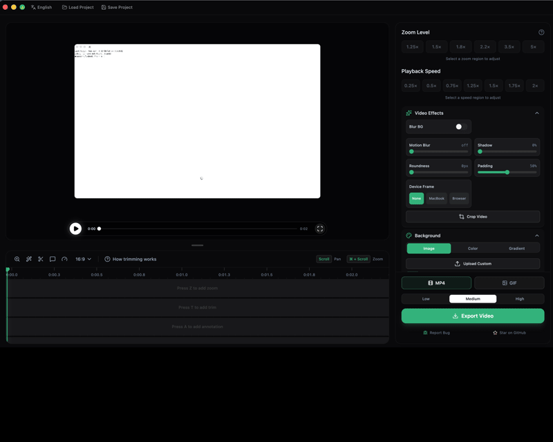Screen dimensions: 553x442
Task: Toggle the Blur BG switch
Action: (460, 126)
